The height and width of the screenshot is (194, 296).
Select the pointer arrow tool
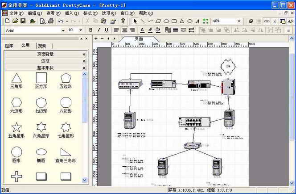point(136,21)
